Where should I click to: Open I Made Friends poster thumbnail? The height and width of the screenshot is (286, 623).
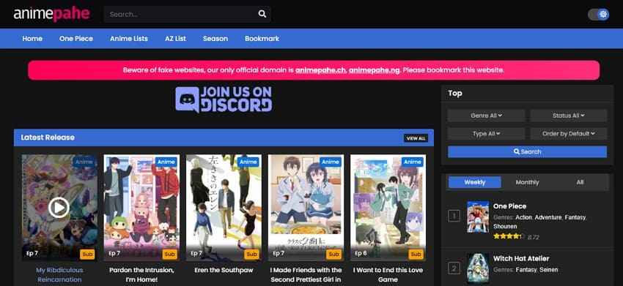tap(306, 208)
